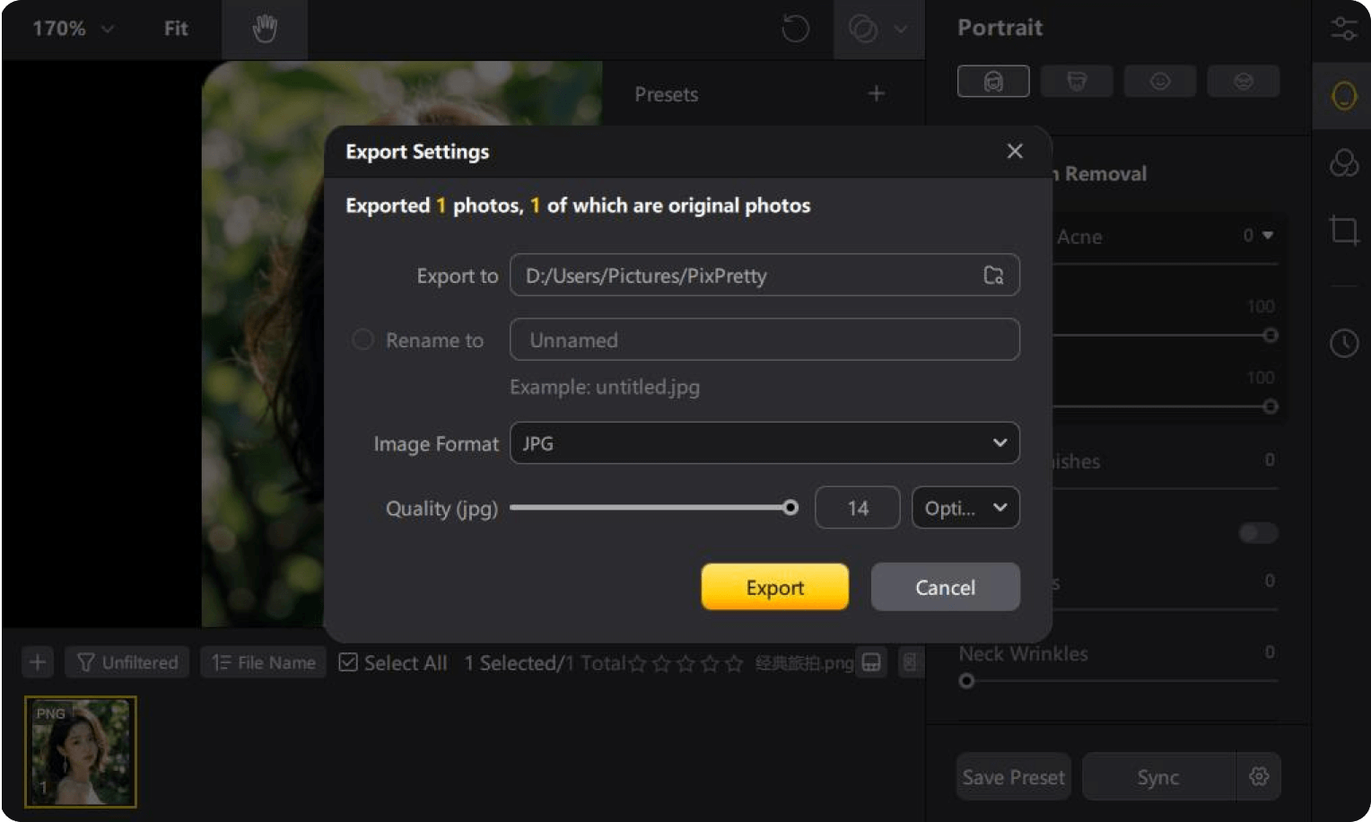Expand the Optimization dropdown next to Quality

pyautogui.click(x=965, y=507)
